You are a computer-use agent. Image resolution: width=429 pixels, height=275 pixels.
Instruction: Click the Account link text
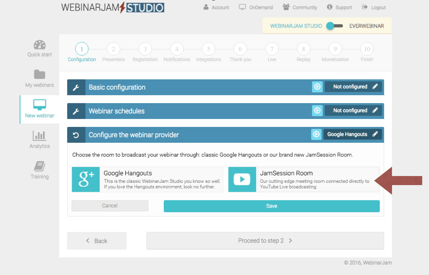(x=220, y=8)
